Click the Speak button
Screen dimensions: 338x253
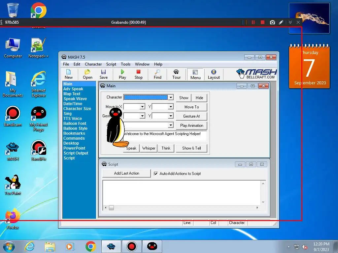[x=131, y=148]
